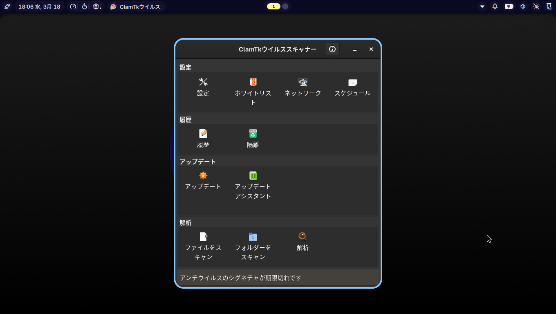
Task: Close the ClamTk window
Action: point(371,49)
